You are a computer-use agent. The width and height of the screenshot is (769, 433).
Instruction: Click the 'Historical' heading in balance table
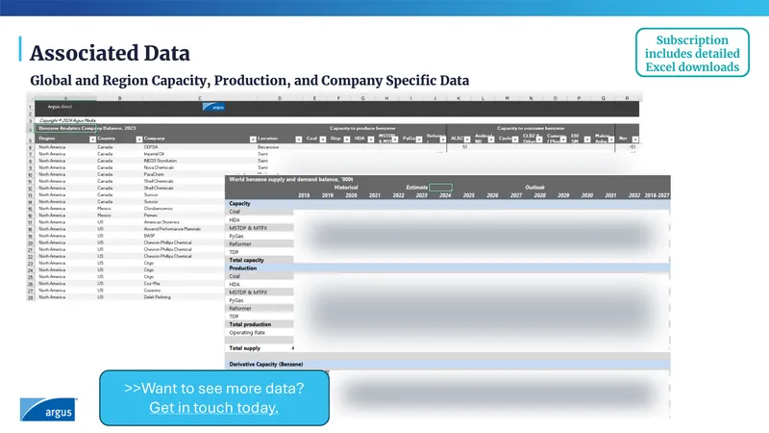pos(346,187)
